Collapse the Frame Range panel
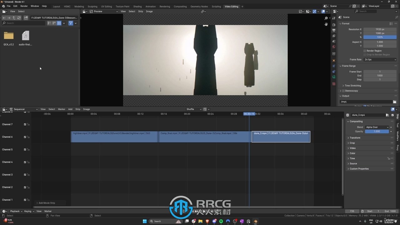The height and width of the screenshot is (225, 400). click(x=348, y=66)
